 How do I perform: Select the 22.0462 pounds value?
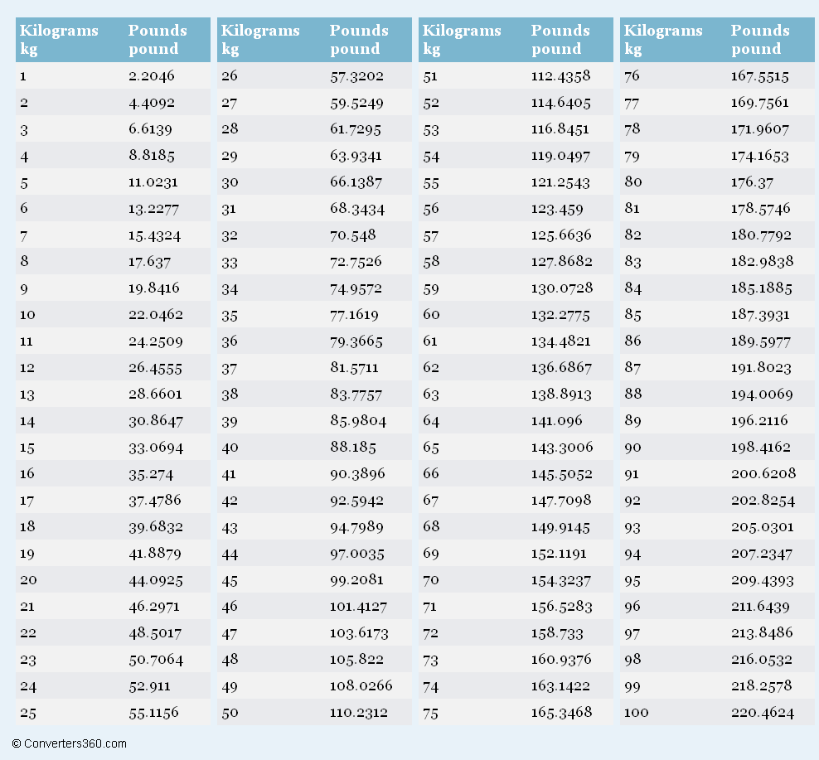[156, 315]
